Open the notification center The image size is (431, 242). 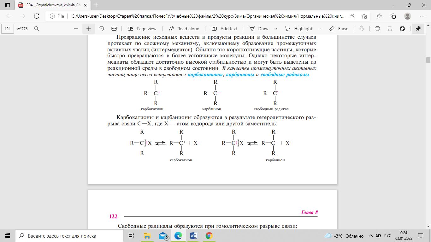pyautogui.click(x=421, y=236)
